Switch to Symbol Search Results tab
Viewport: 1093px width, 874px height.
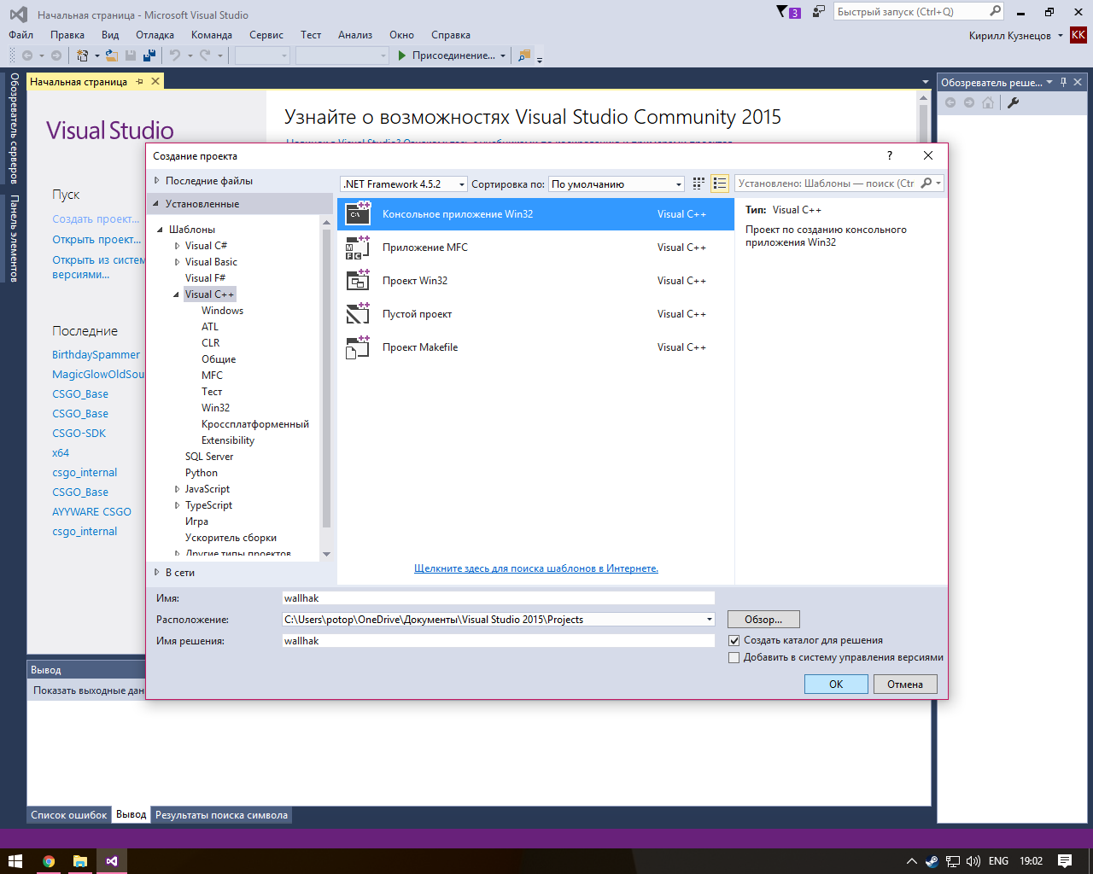pyautogui.click(x=221, y=815)
